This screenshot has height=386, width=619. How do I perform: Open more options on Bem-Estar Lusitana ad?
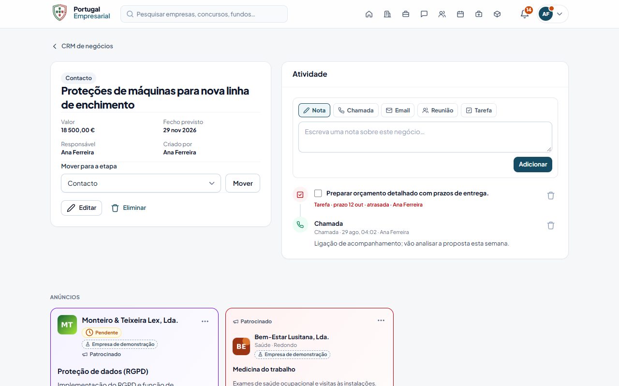(381, 320)
